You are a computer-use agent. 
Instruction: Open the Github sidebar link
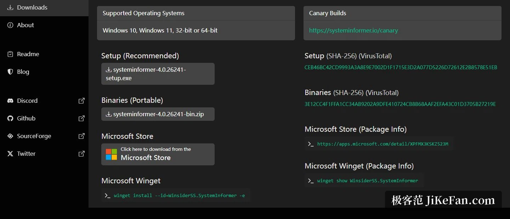pyautogui.click(x=44, y=118)
